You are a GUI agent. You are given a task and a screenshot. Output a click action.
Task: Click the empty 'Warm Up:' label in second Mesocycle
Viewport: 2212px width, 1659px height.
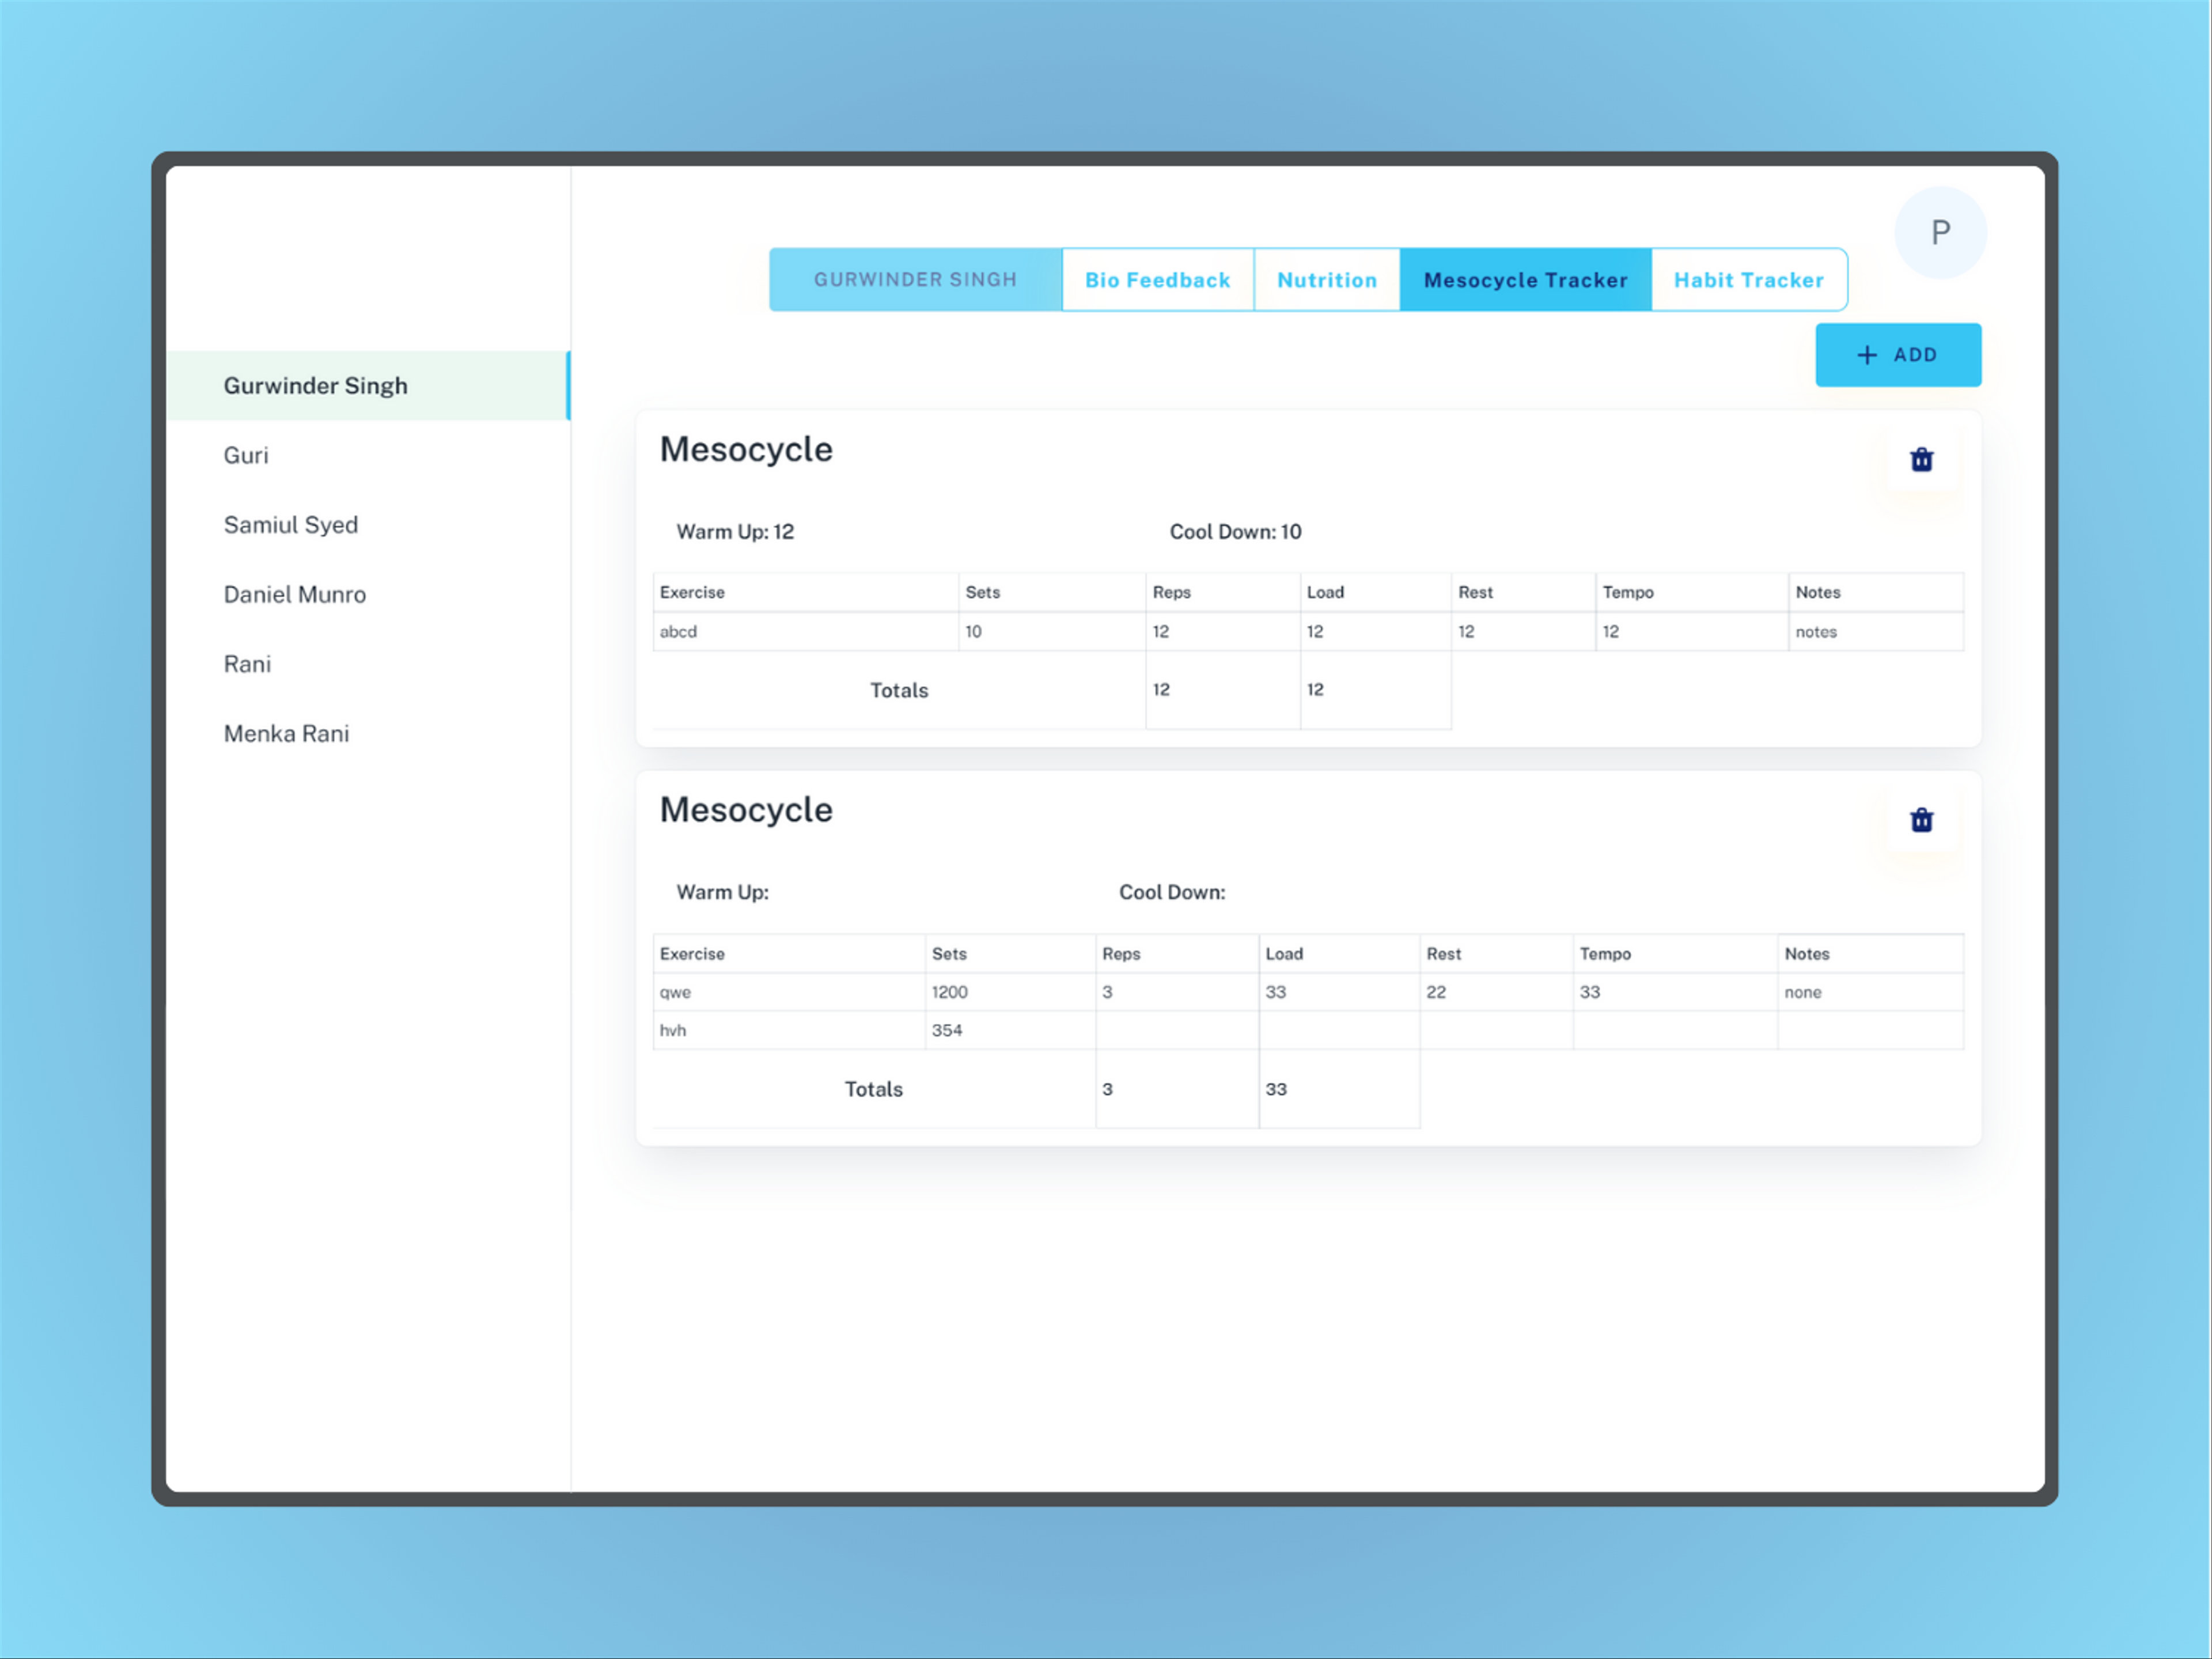[x=722, y=892]
